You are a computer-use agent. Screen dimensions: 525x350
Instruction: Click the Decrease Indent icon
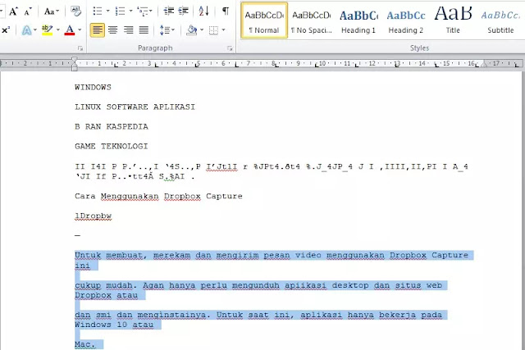click(x=168, y=11)
